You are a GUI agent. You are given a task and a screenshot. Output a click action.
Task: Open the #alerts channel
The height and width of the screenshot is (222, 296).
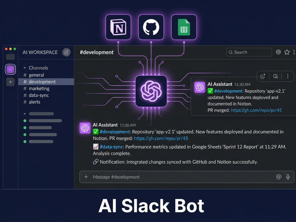coord(46,102)
